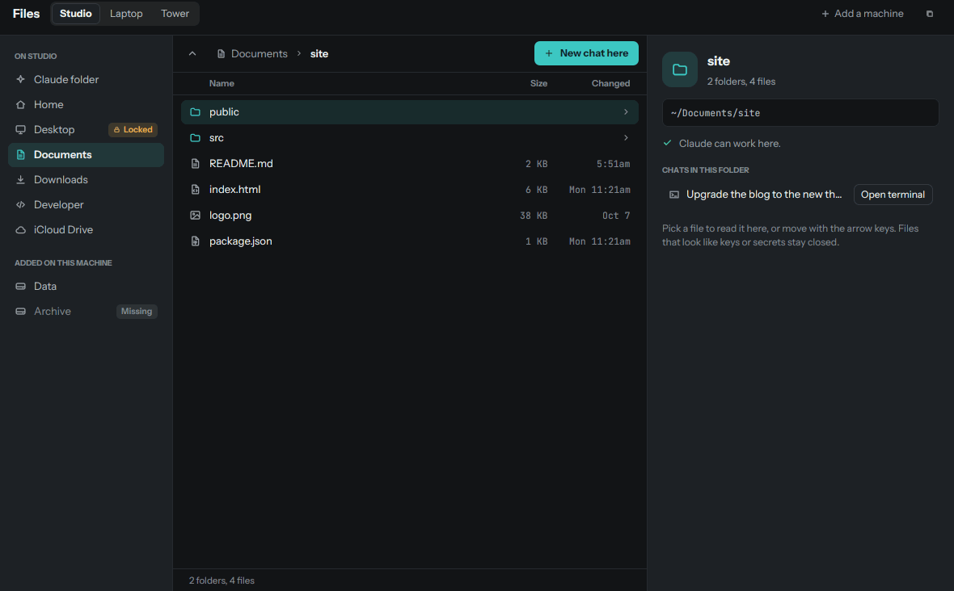Click the Archive drive icon

21,311
